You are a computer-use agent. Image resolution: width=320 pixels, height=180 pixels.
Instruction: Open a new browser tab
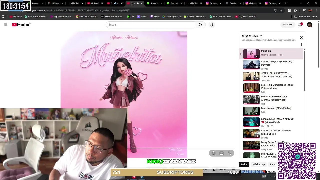coord(286,3)
